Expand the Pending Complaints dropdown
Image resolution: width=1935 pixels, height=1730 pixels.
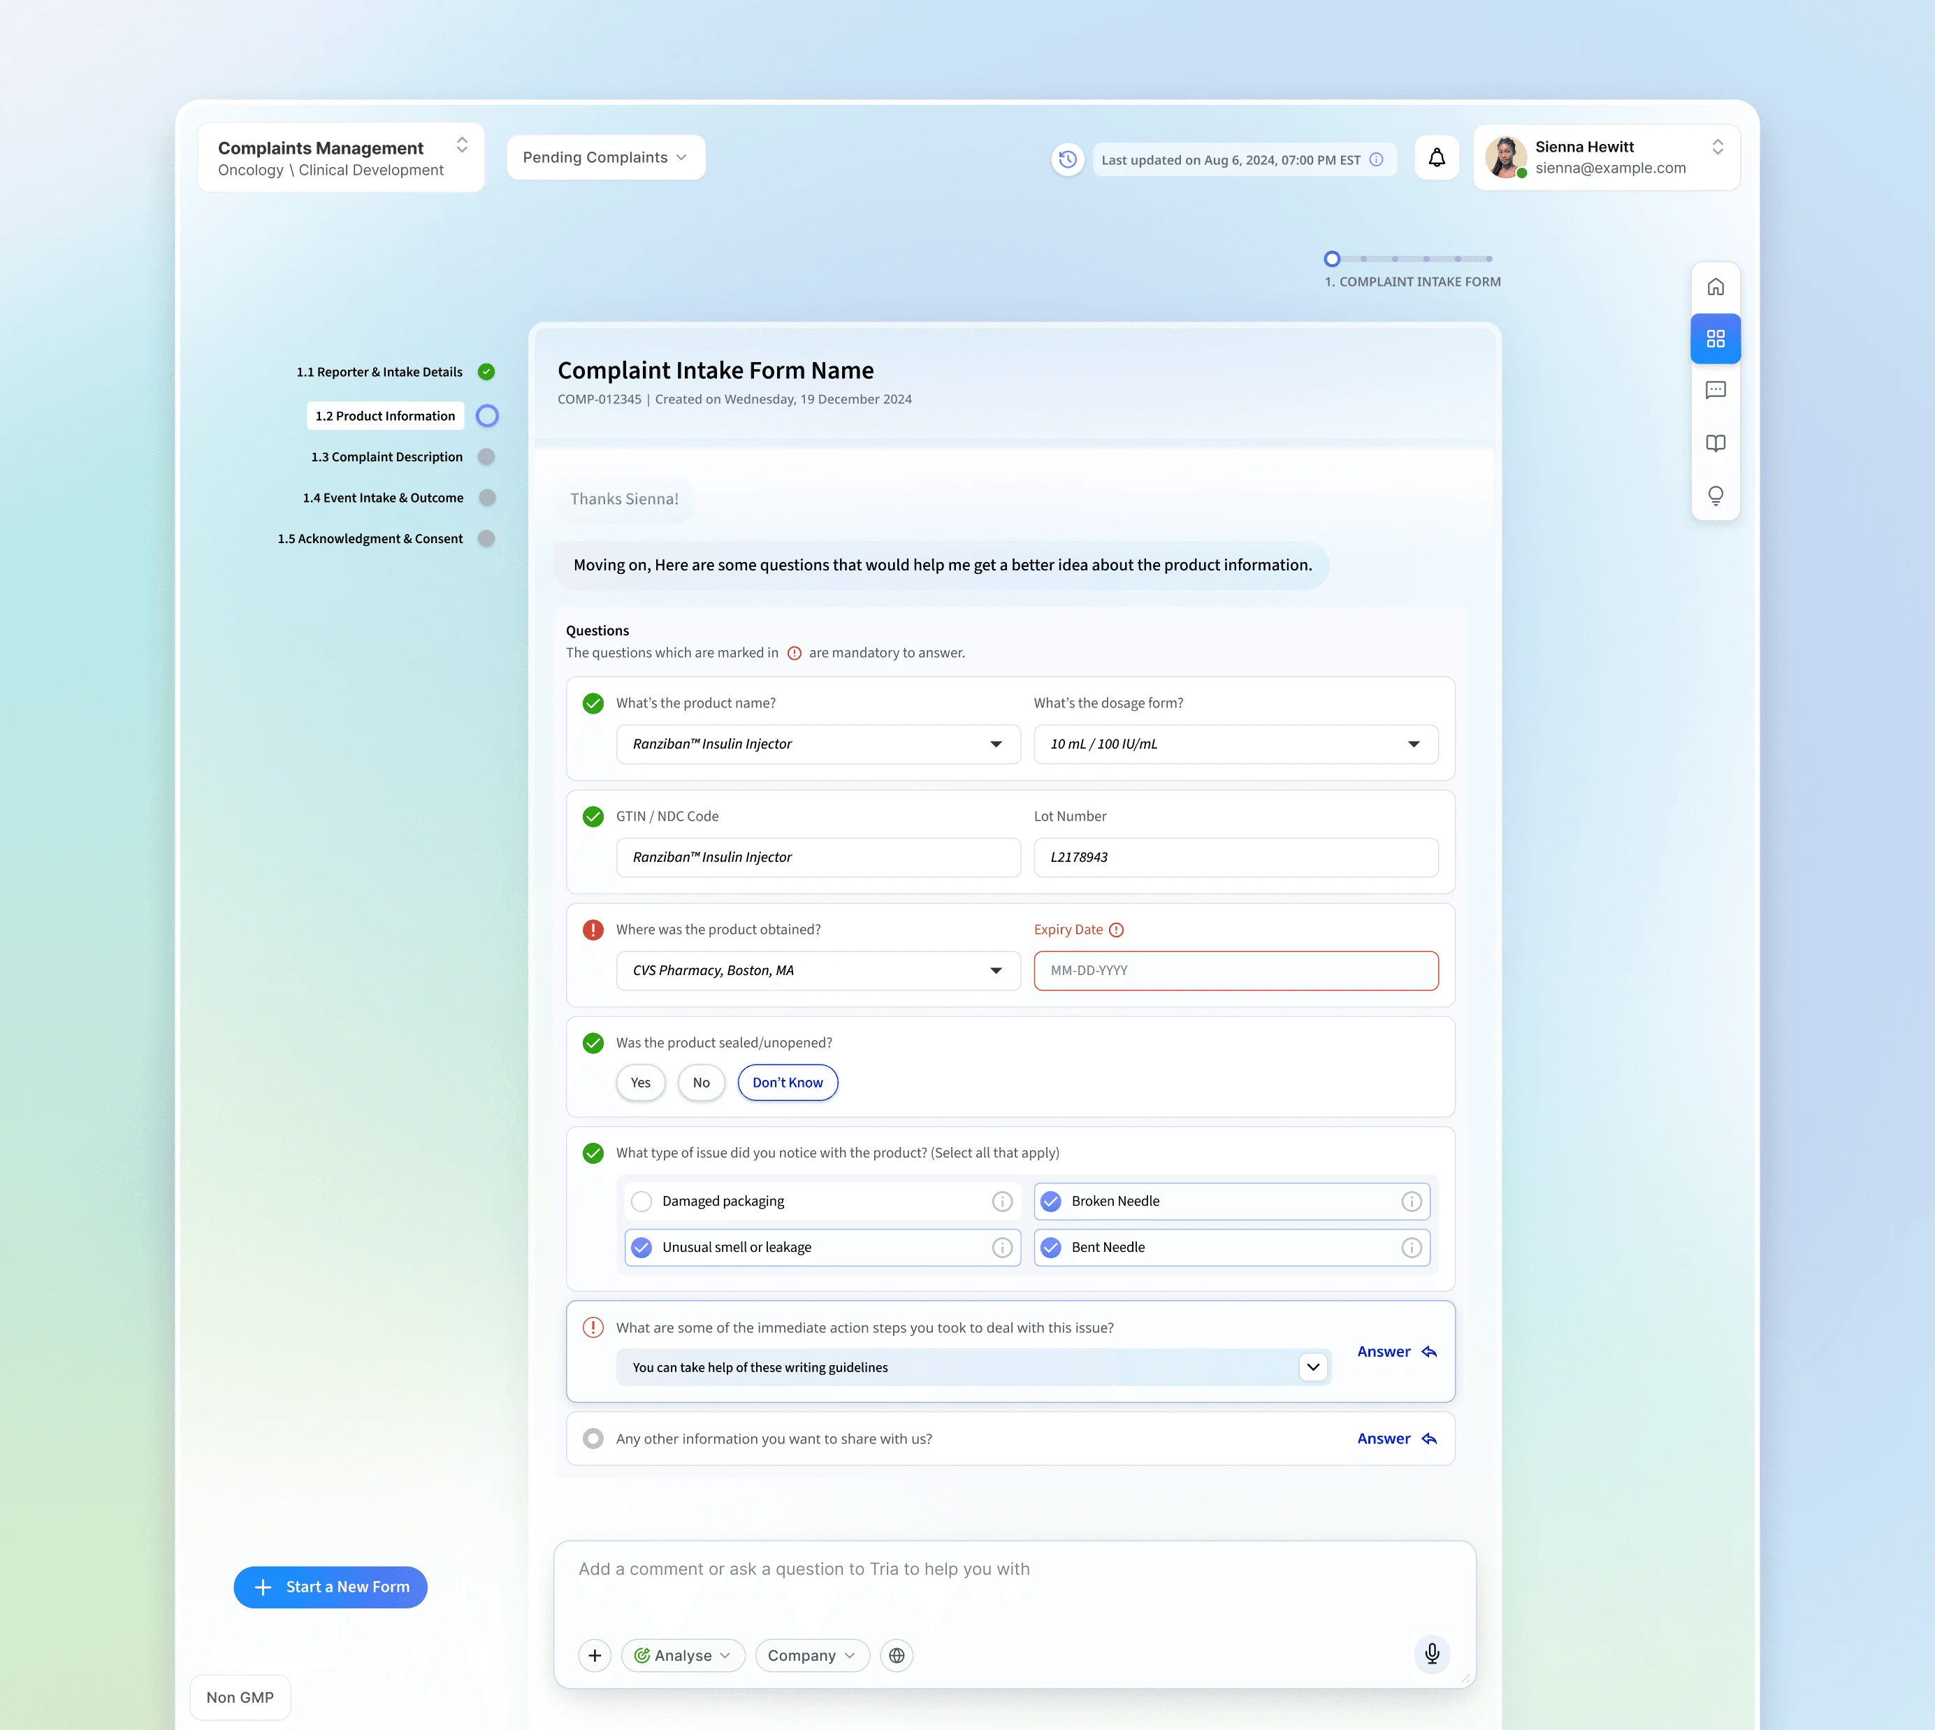click(605, 158)
